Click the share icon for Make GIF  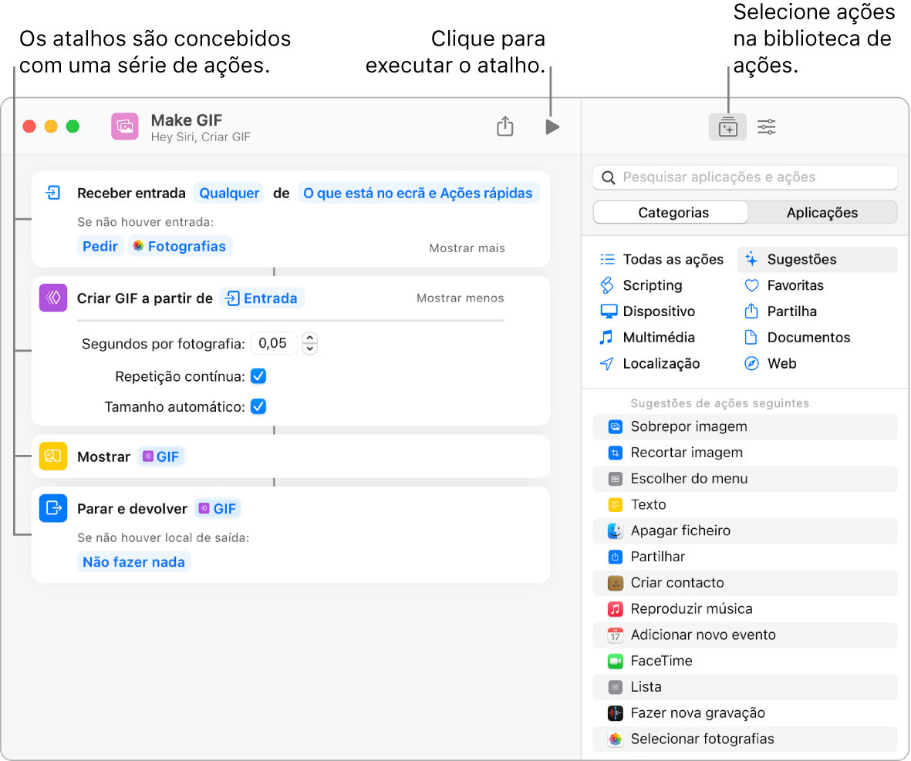point(505,126)
